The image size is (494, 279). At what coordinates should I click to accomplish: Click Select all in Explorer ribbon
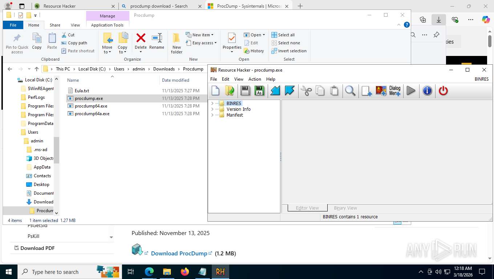click(x=283, y=35)
